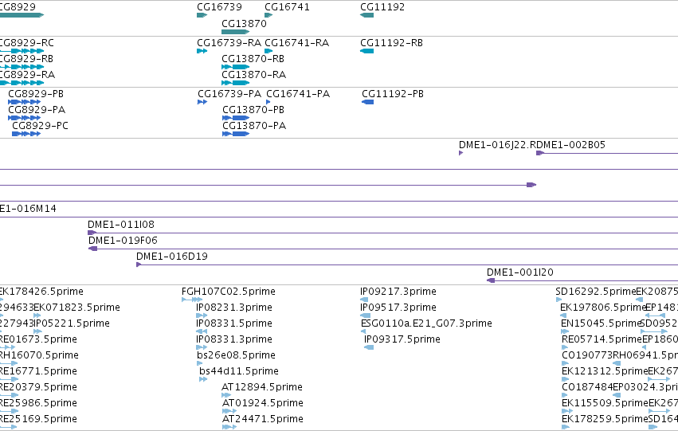Select the IP08231.3prime EST label
The image size is (678, 431).
tap(234, 308)
